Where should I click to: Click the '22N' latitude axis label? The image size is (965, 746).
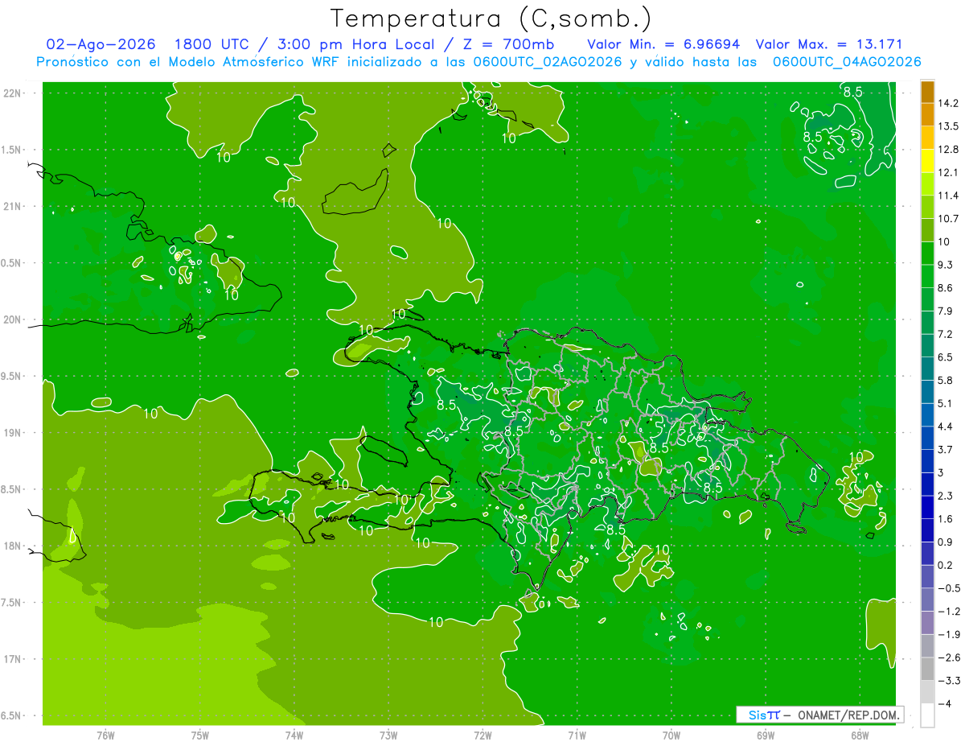[14, 93]
